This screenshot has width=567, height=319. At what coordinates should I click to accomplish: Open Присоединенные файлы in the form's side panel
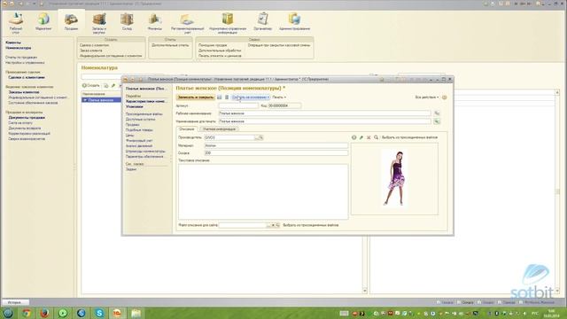(144, 114)
